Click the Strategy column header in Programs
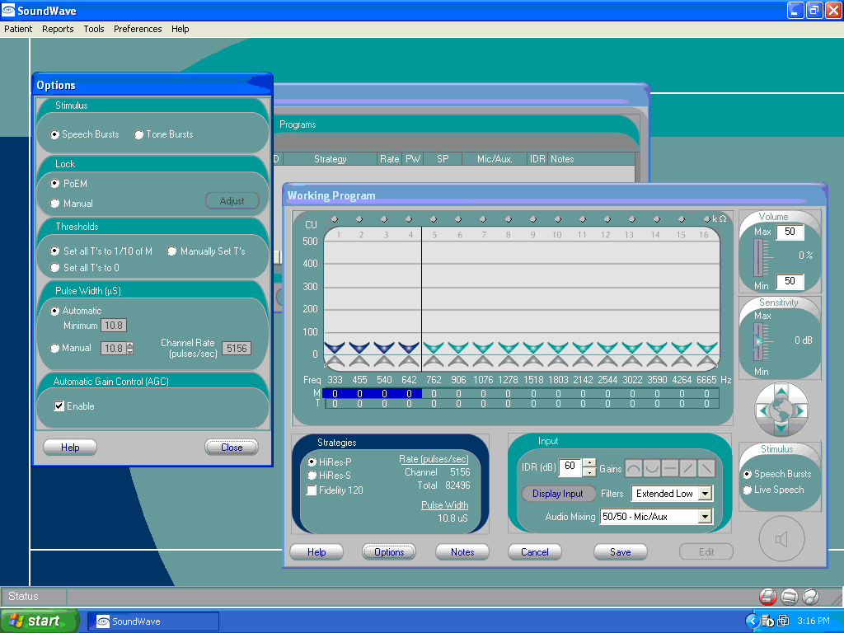The width and height of the screenshot is (844, 633). coord(330,159)
